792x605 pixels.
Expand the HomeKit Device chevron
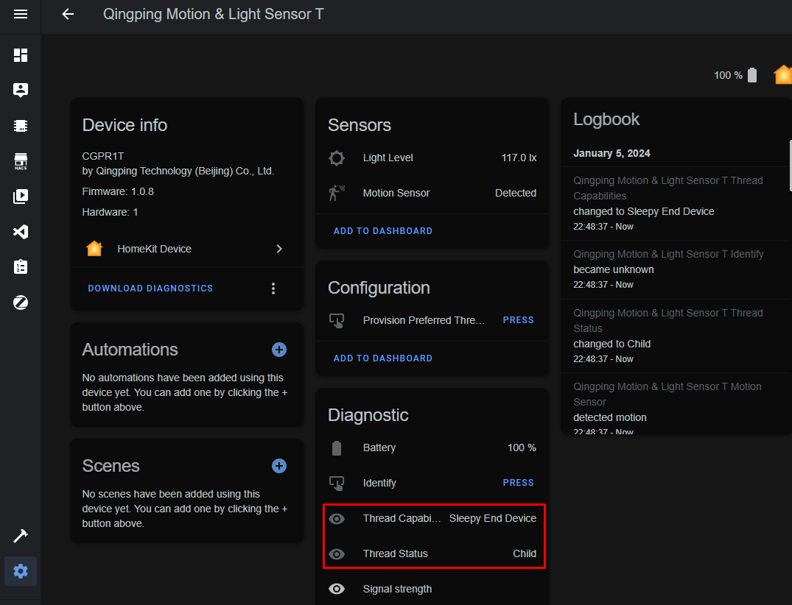coord(279,249)
